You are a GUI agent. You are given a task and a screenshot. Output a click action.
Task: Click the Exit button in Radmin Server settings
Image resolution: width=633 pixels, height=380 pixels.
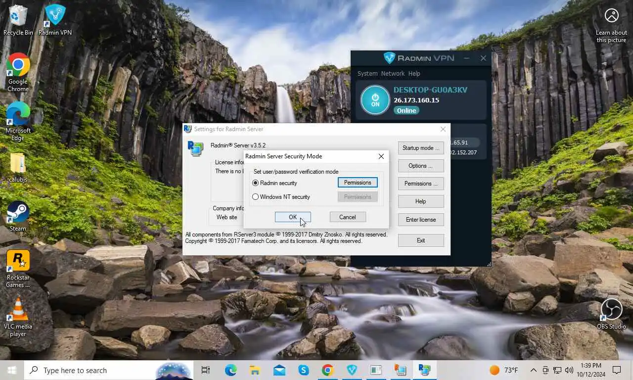tap(421, 240)
